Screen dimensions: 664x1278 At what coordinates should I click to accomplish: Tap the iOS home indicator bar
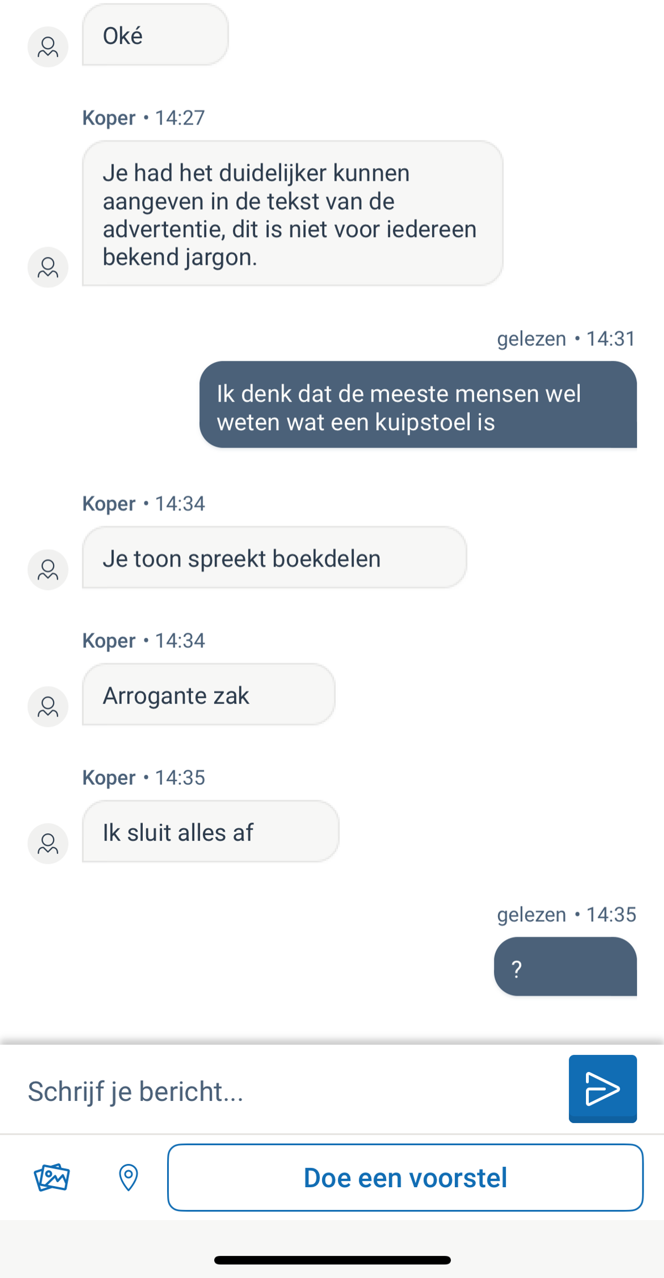(x=332, y=1260)
